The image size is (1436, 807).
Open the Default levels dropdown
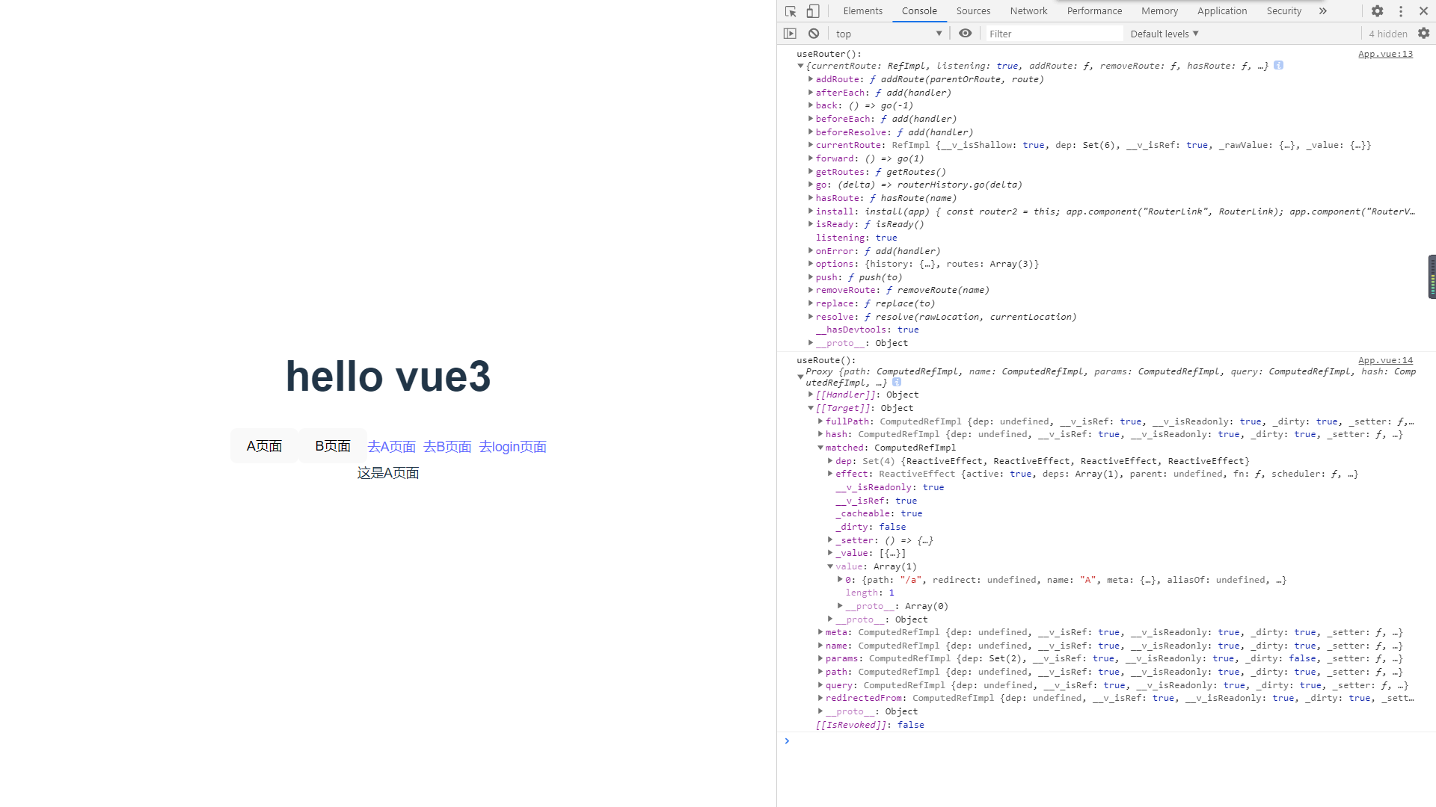[1165, 34]
